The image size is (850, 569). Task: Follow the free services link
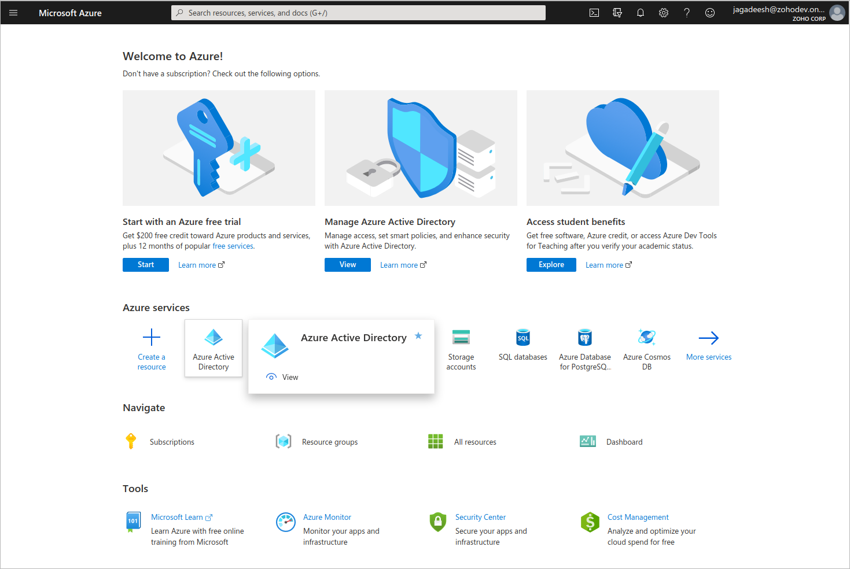[233, 246]
